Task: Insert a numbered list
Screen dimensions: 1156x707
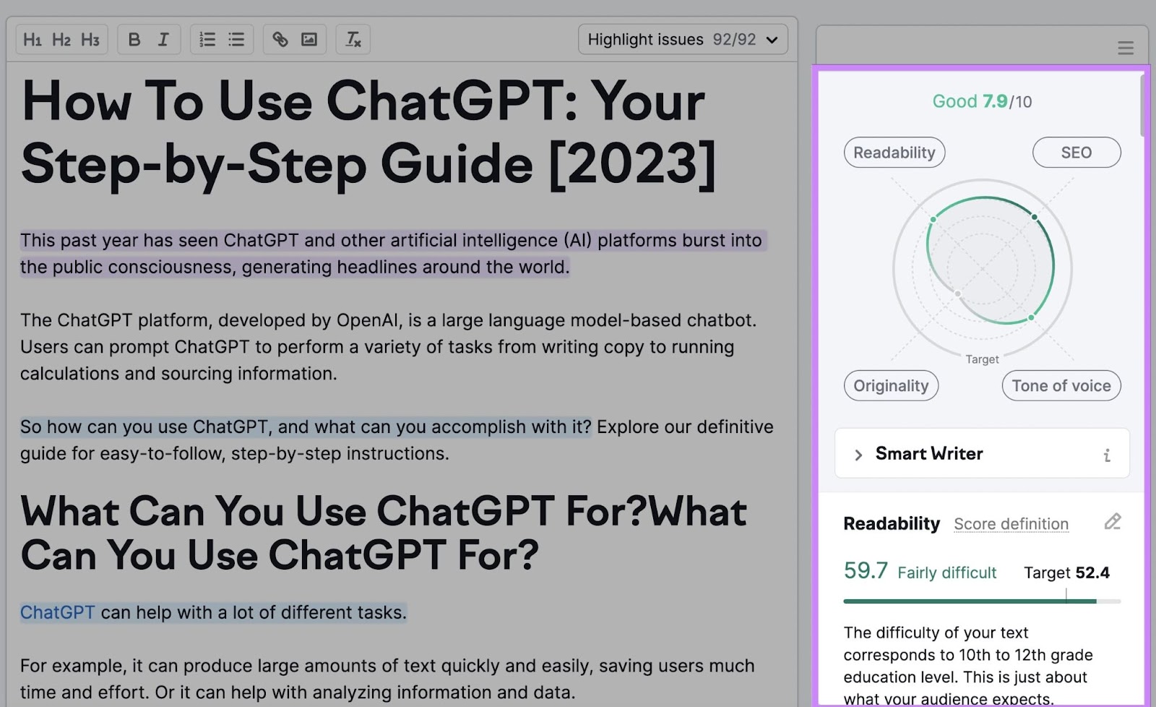Action: point(207,40)
